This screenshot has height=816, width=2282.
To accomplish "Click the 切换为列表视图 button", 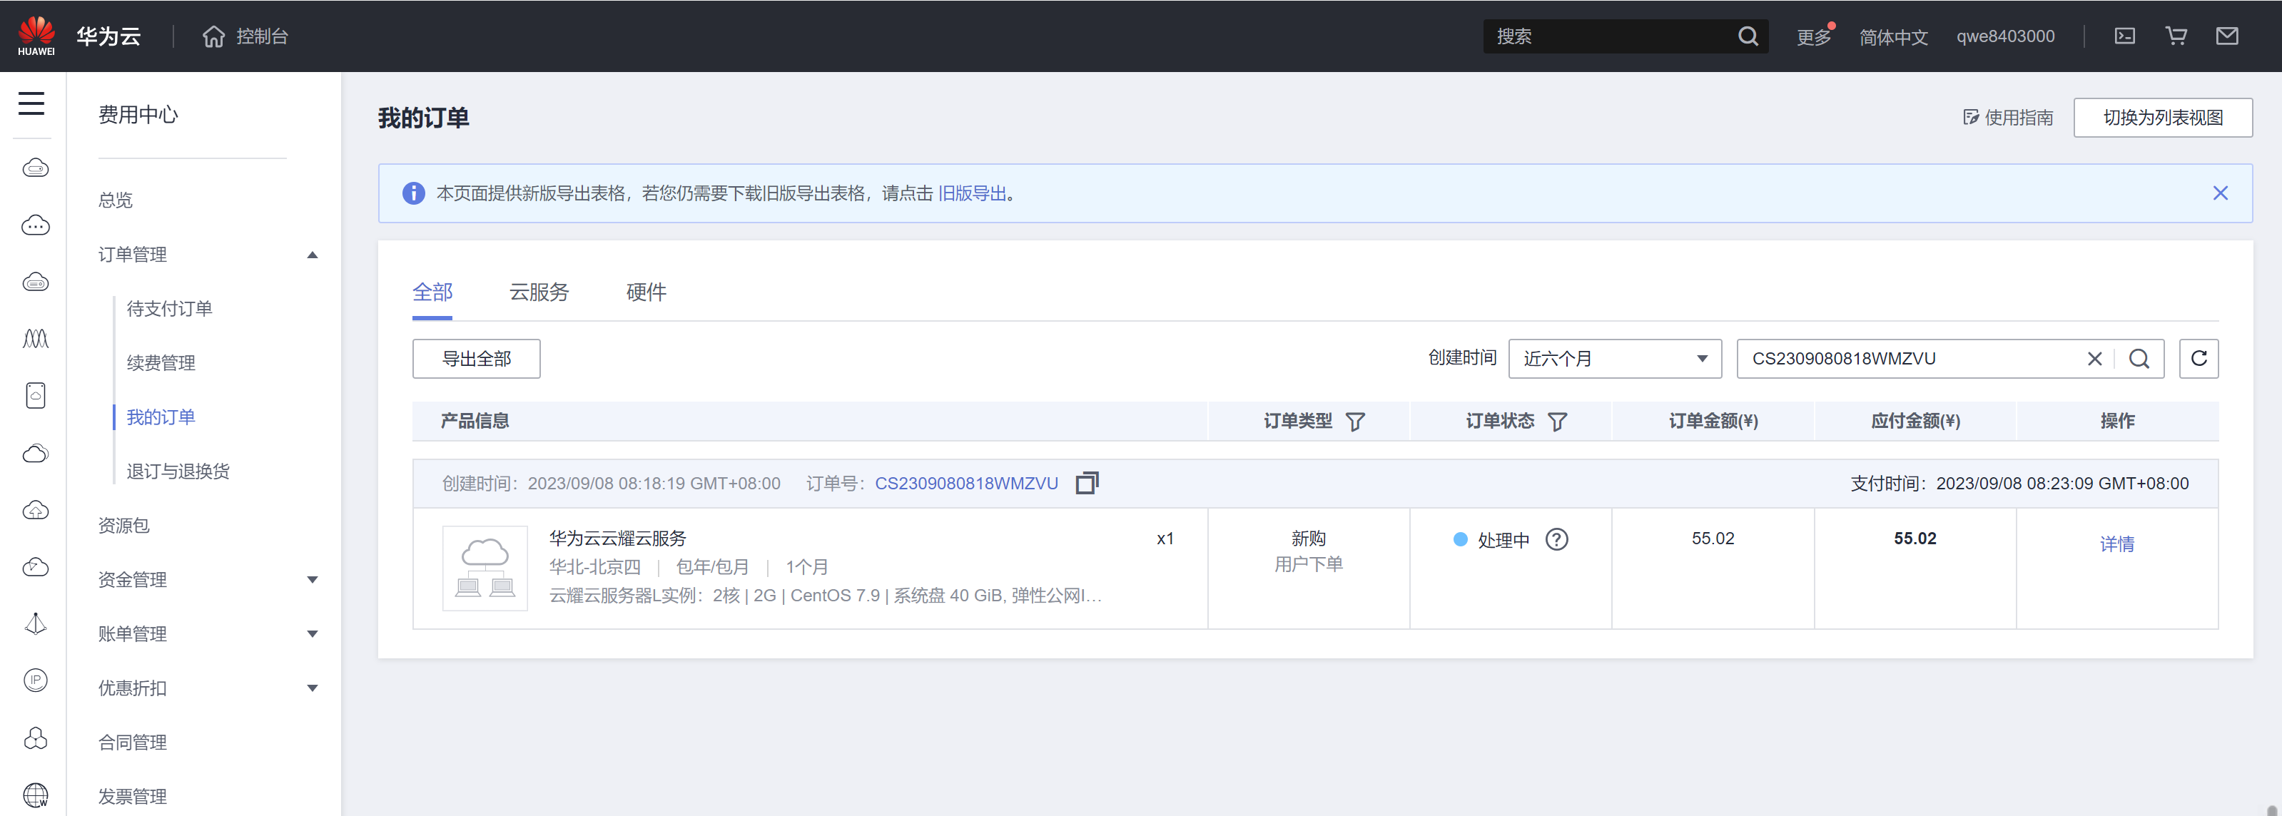I will pos(2162,118).
